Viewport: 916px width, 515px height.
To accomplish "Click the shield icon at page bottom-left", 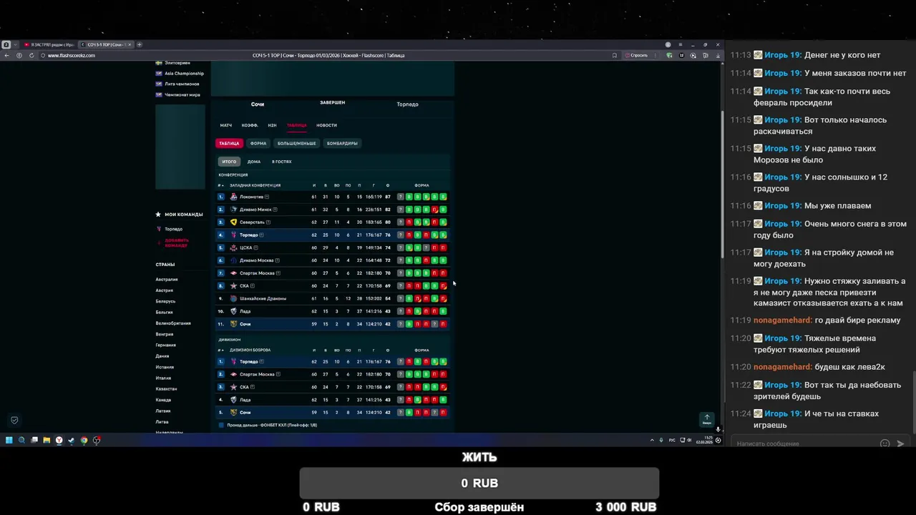I will (14, 420).
